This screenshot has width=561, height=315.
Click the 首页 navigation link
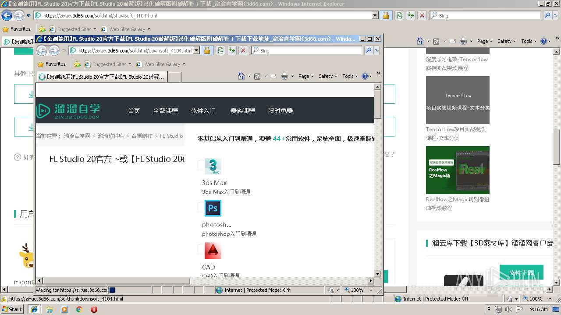coord(134,111)
